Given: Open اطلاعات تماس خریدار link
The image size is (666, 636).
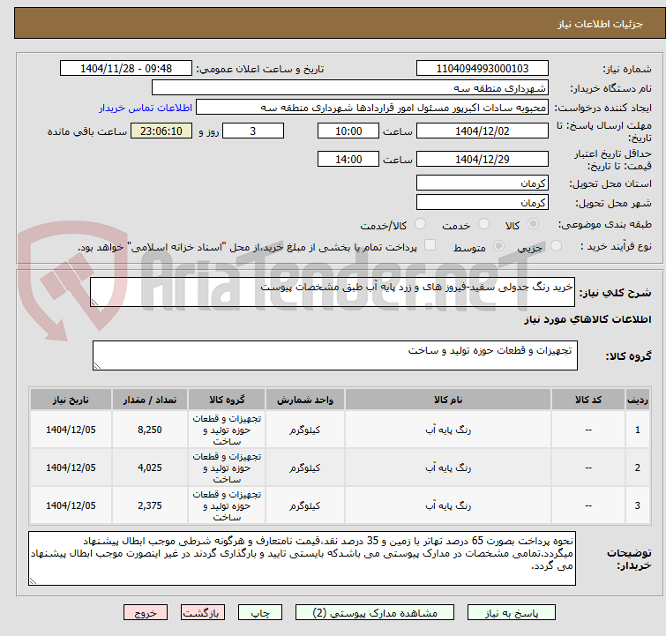Looking at the screenshot, I should click(146, 108).
